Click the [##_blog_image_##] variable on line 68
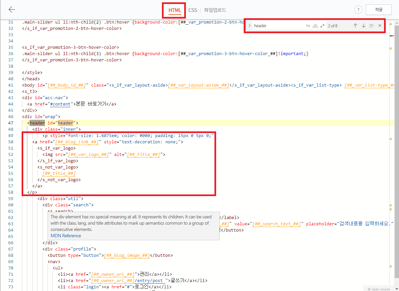This screenshot has height=291, width=399. pos(127,255)
